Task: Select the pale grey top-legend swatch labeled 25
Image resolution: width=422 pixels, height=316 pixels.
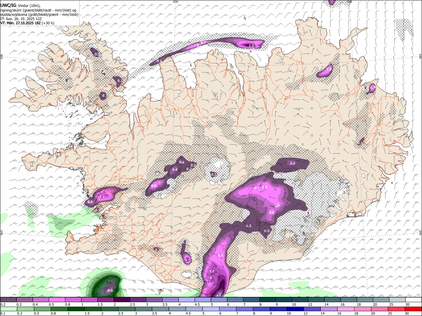Action: [397, 300]
